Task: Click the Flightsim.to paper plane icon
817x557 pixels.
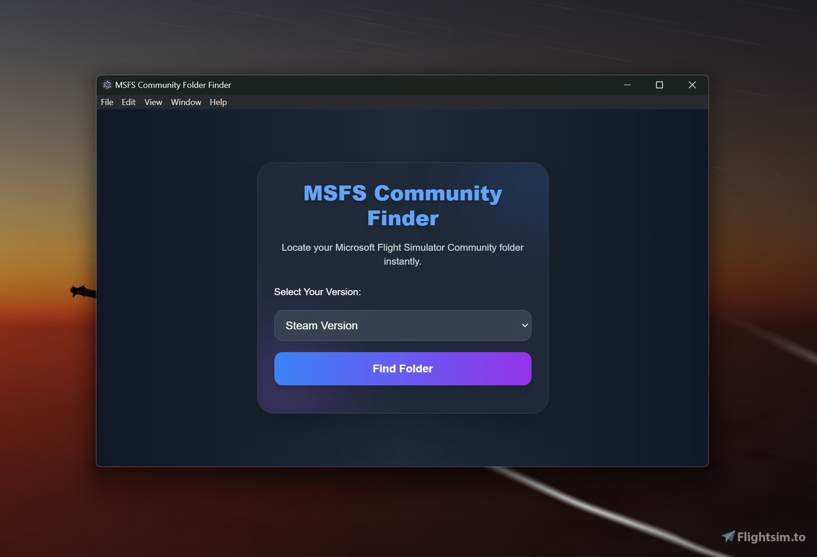Action: pyautogui.click(x=728, y=537)
